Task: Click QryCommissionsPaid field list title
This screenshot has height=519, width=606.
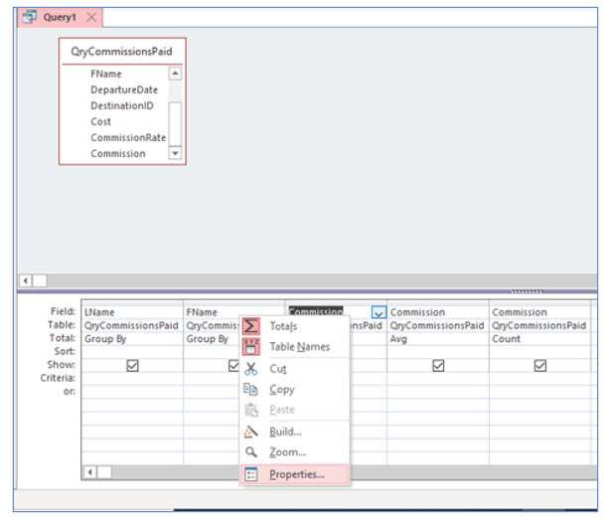Action: pos(122,52)
